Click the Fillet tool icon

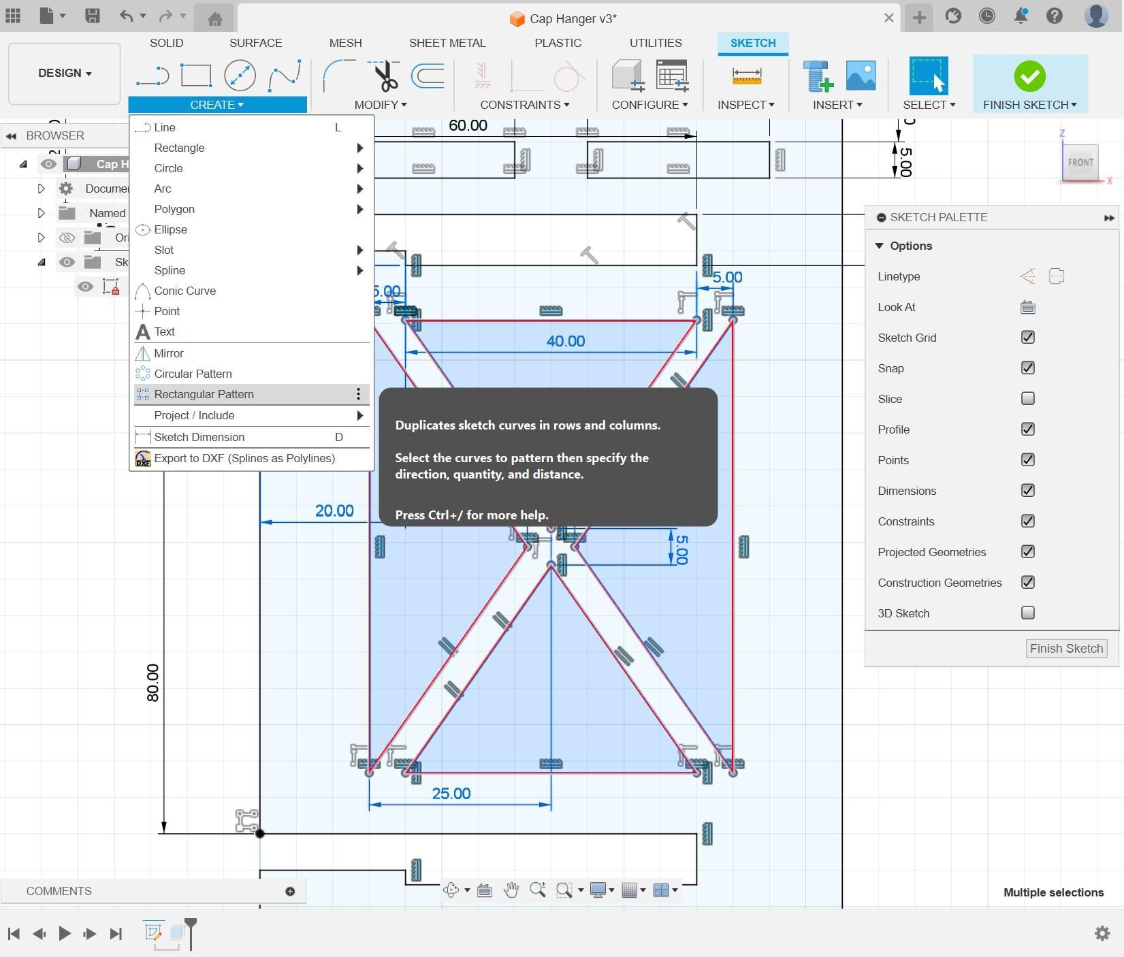338,76
